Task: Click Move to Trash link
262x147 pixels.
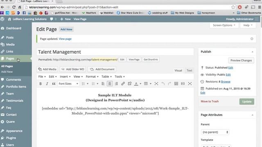Action: tap(210, 101)
